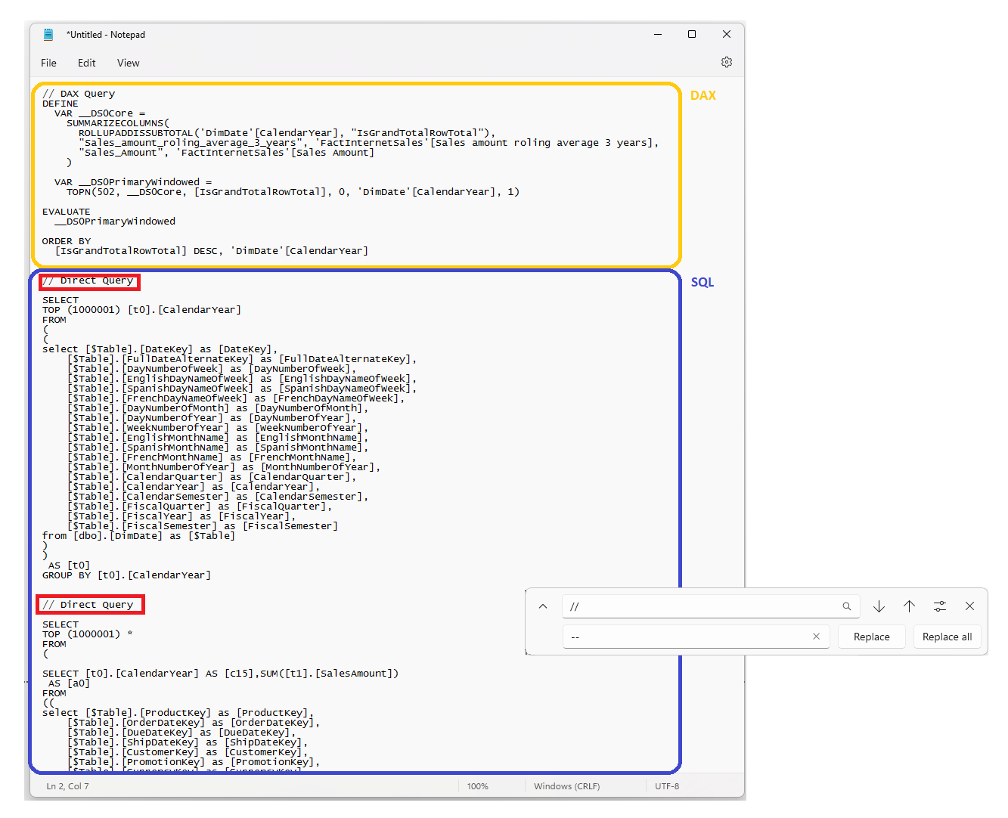Open the Find next down arrow

click(x=879, y=606)
